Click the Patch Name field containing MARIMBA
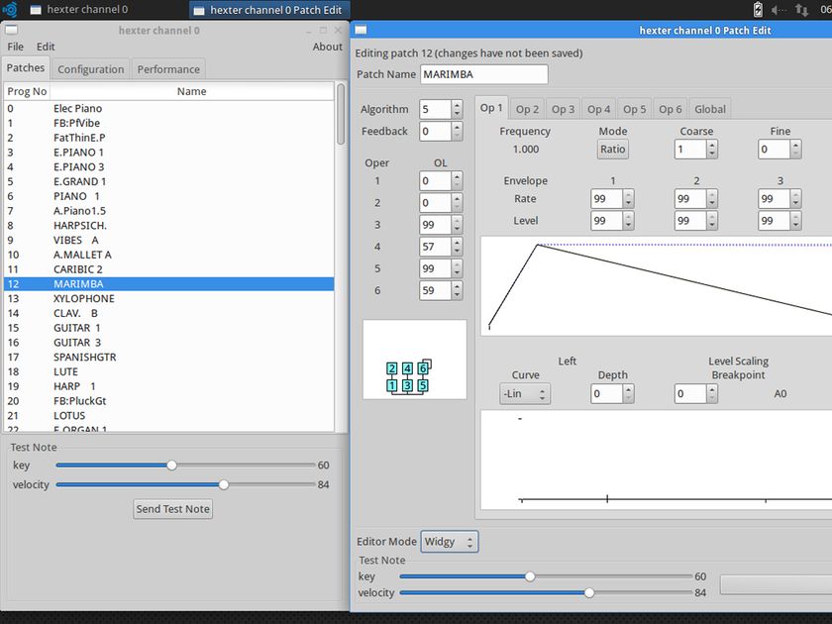The image size is (832, 624). 483,74
